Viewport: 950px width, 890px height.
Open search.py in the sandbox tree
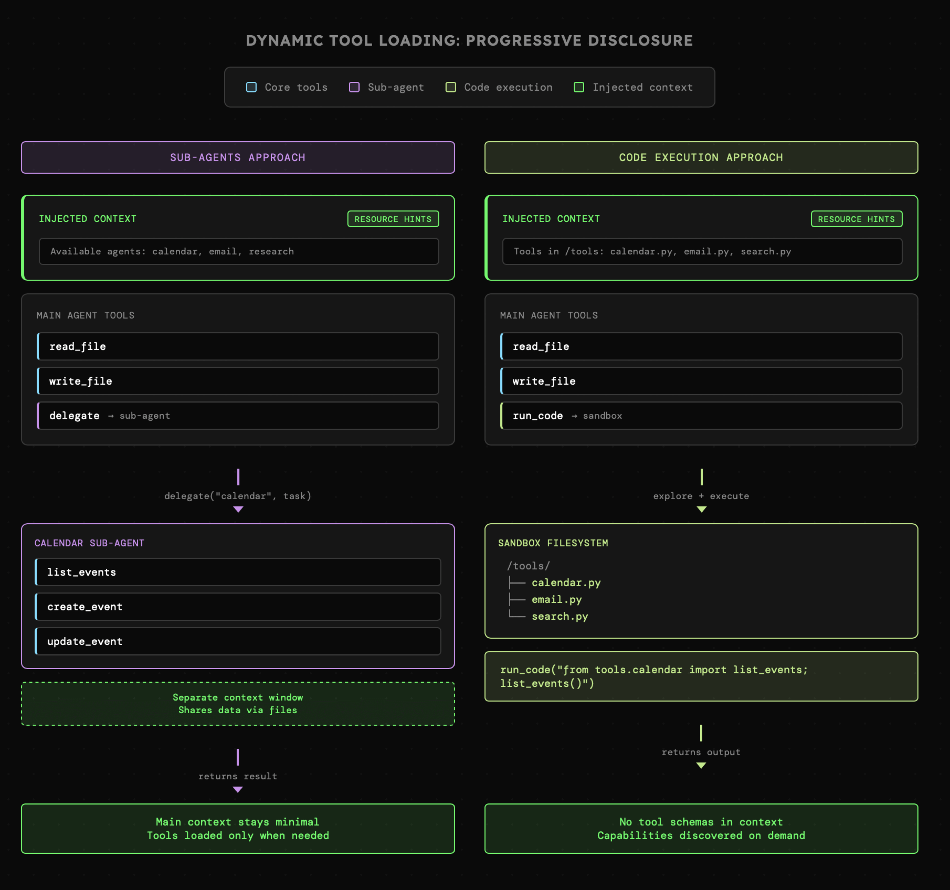pos(559,616)
